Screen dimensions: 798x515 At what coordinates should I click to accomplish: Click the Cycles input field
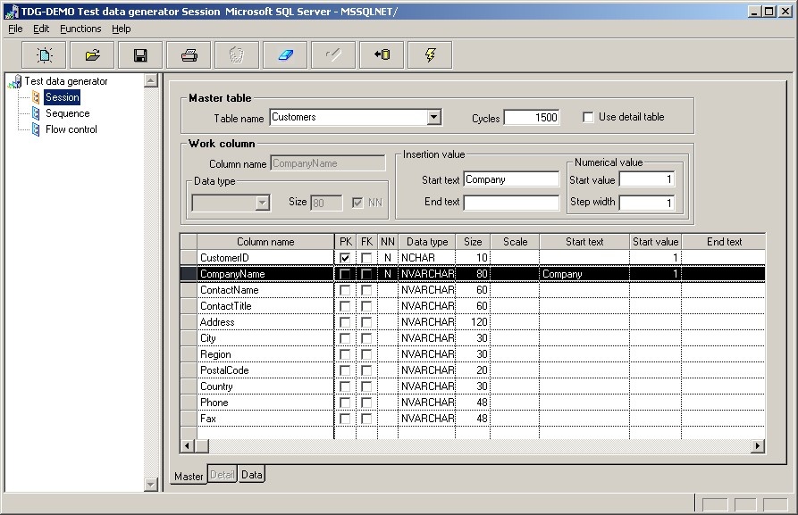pyautogui.click(x=532, y=118)
